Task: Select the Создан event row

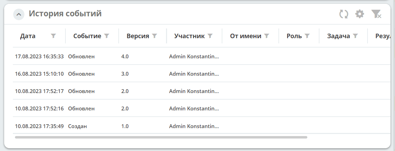Action: pos(202,126)
